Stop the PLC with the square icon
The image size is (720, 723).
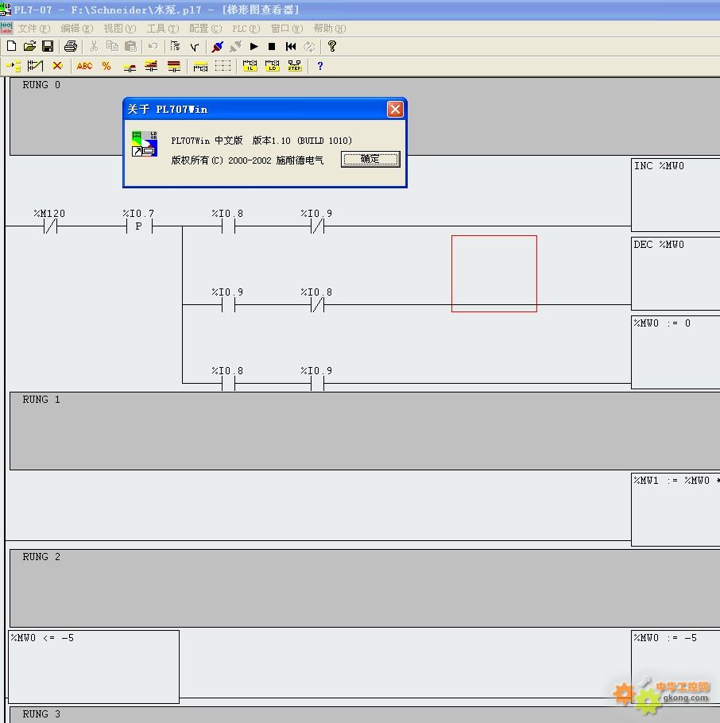pyautogui.click(x=272, y=46)
